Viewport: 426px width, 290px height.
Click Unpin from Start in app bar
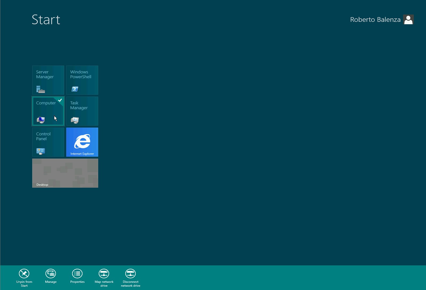24,278
